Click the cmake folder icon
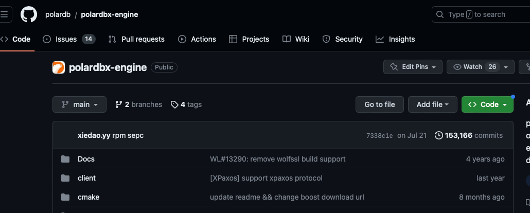This screenshot has width=530, height=213. point(65,197)
